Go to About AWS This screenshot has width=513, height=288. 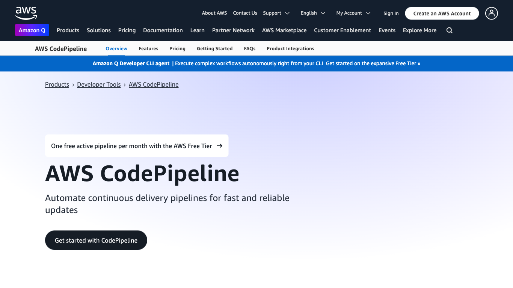(214, 13)
